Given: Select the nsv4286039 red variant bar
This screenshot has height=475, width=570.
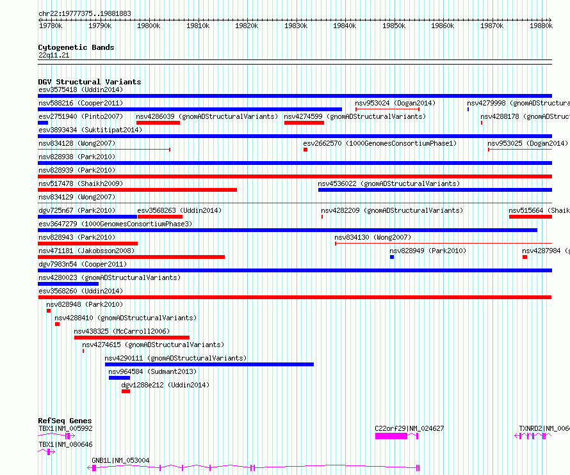Looking at the screenshot, I should click(158, 123).
